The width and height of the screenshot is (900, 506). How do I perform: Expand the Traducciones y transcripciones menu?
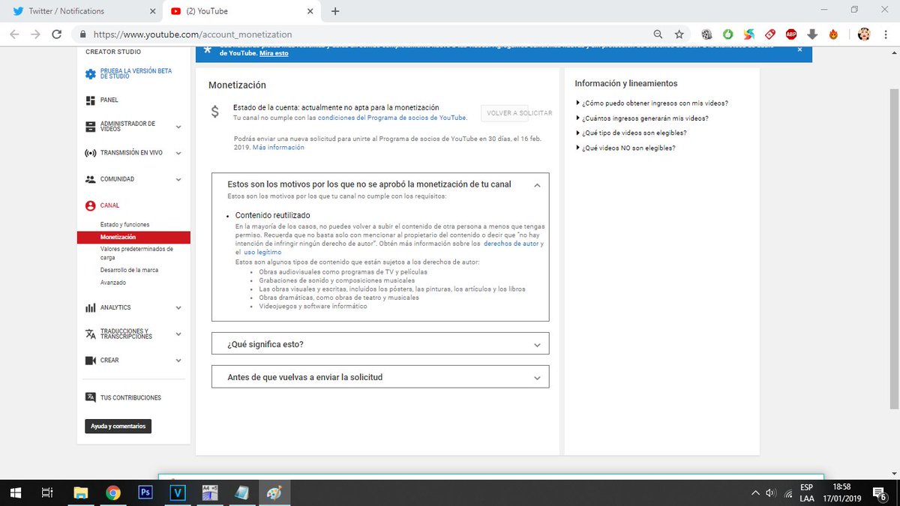click(x=178, y=334)
